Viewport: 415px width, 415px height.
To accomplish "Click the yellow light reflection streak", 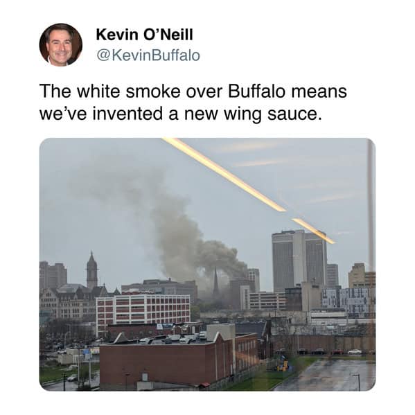I will coord(249,189).
